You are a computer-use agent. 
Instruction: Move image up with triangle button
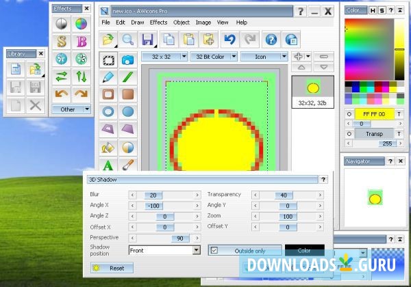[x=301, y=67]
